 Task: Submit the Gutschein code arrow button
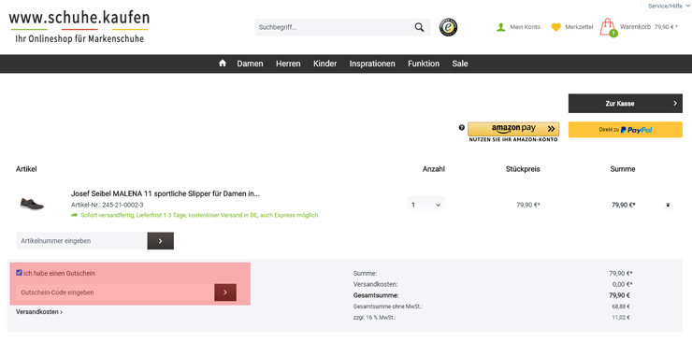pyautogui.click(x=225, y=292)
